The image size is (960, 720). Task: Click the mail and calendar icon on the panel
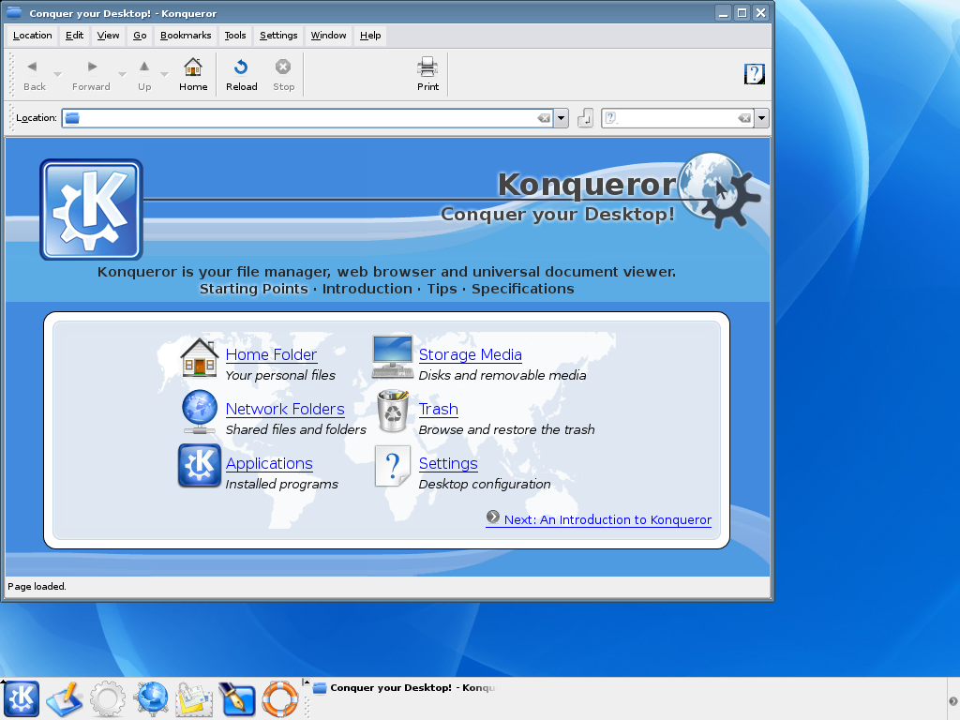point(194,698)
